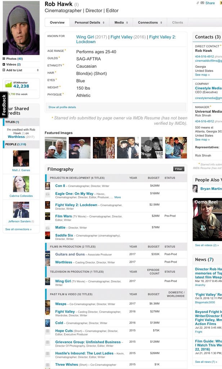Viewport: 222px width, 369px height.
Task: Open Fight Valley 2: Lockdown poster icon
Action: tap(48, 205)
